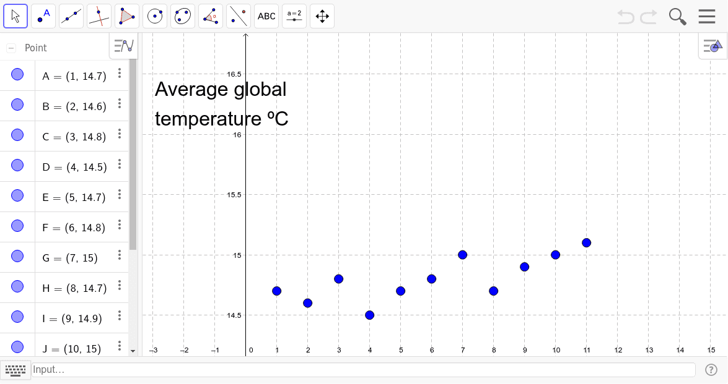Toggle visibility of point G
728x384 pixels.
coord(17,257)
